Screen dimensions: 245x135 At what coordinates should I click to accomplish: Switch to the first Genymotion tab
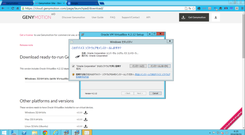[x=17, y=3]
